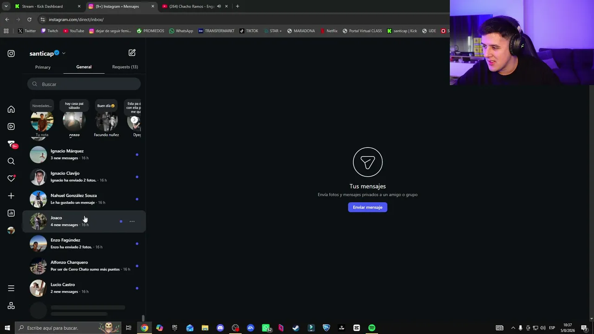Open Reels in the Instagram sidebar
The image size is (594, 334).
click(x=11, y=127)
